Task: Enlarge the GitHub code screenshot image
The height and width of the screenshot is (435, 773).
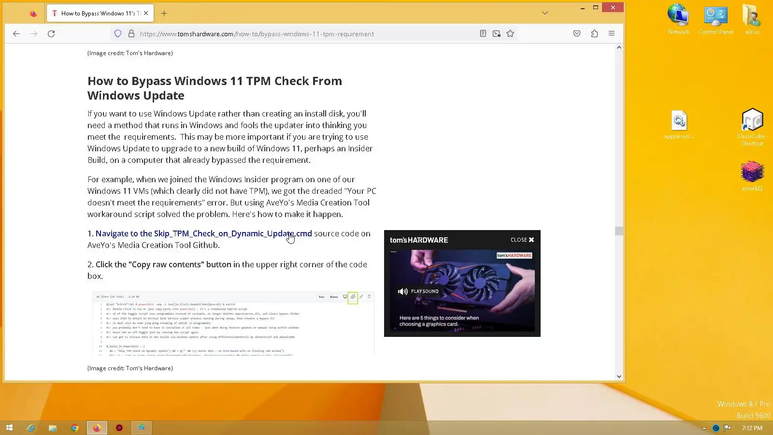Action: 233,323
